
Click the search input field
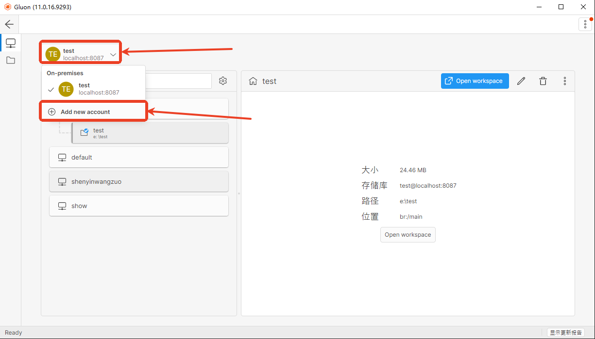179,81
